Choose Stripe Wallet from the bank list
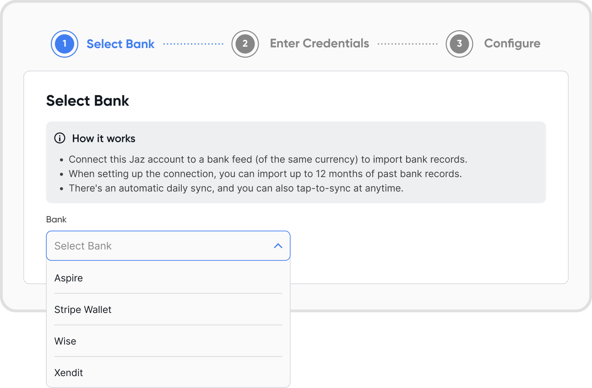The width and height of the screenshot is (592, 388). 168,309
